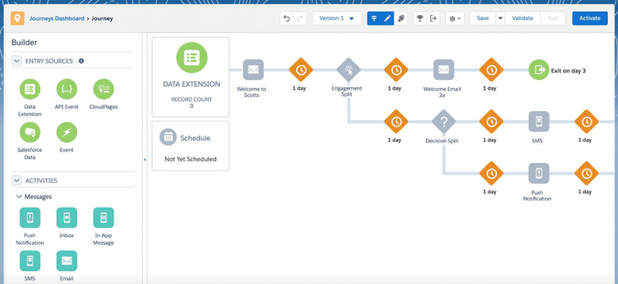Click the In-App Message activity icon
The image size is (618, 284).
[103, 218]
